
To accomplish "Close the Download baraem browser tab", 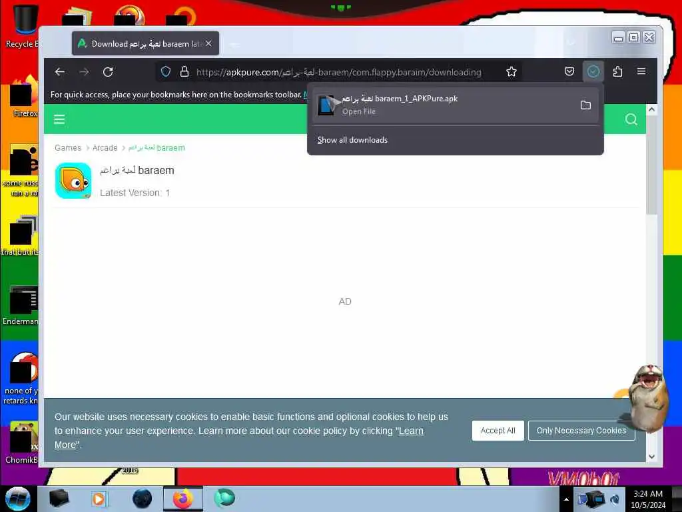I will [208, 43].
